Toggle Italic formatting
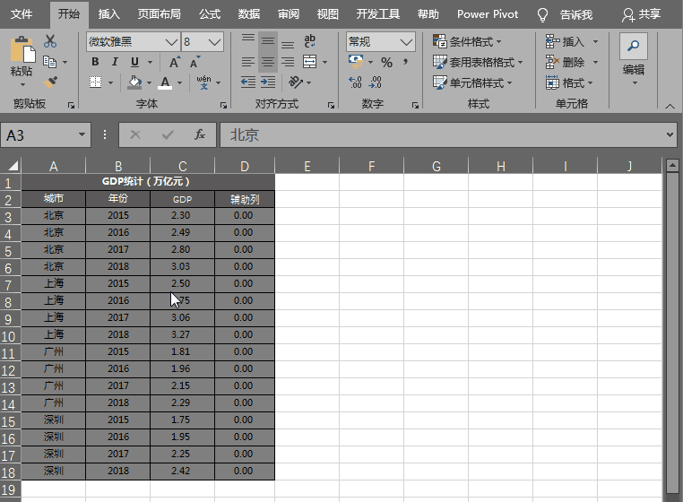This screenshot has height=502, width=683. click(115, 62)
